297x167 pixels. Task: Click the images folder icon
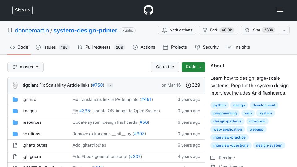15,111
